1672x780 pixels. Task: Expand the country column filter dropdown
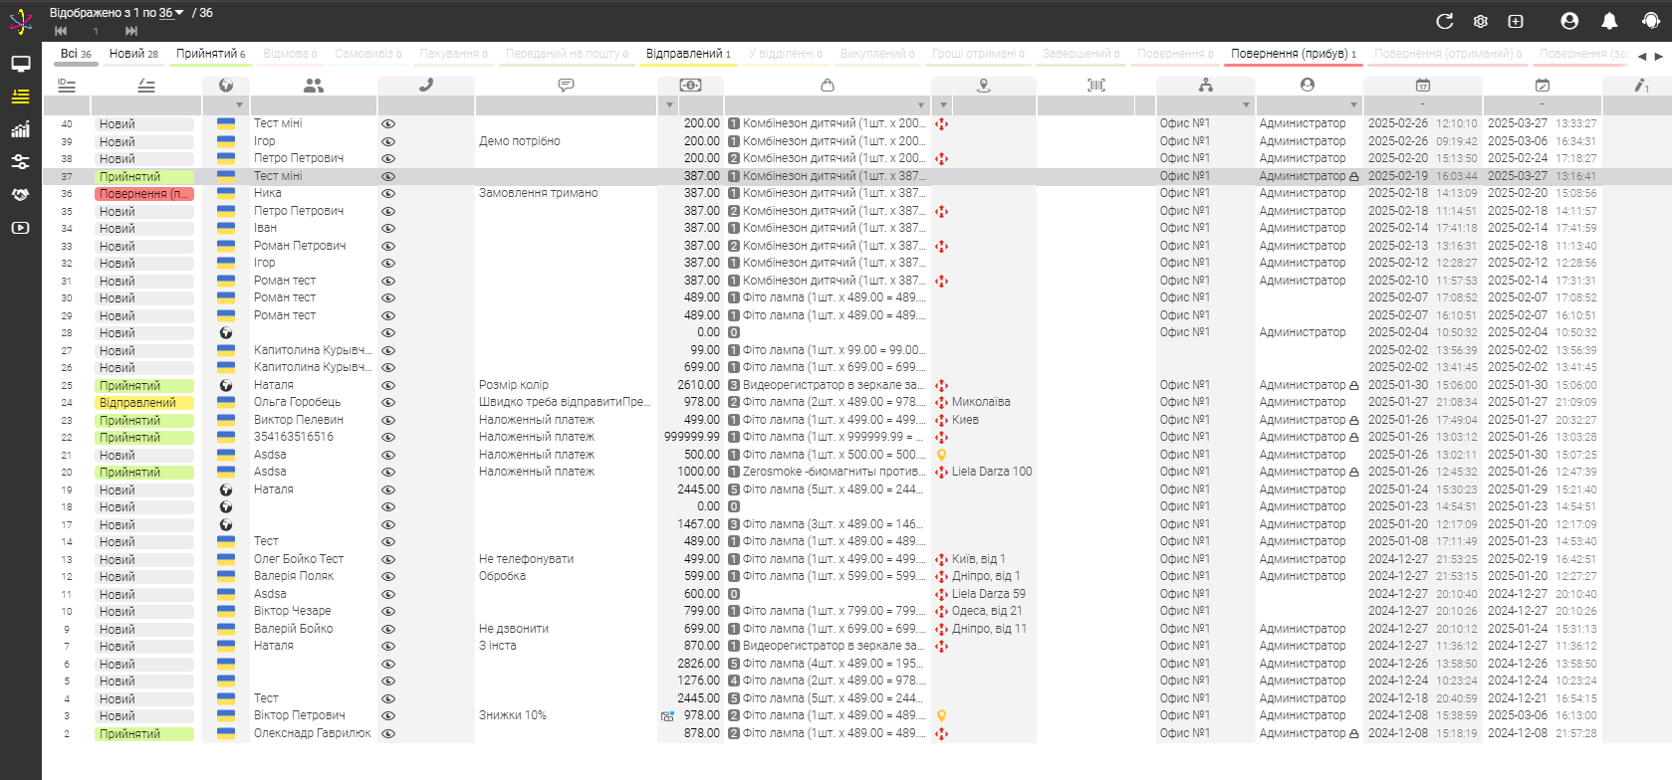[239, 105]
